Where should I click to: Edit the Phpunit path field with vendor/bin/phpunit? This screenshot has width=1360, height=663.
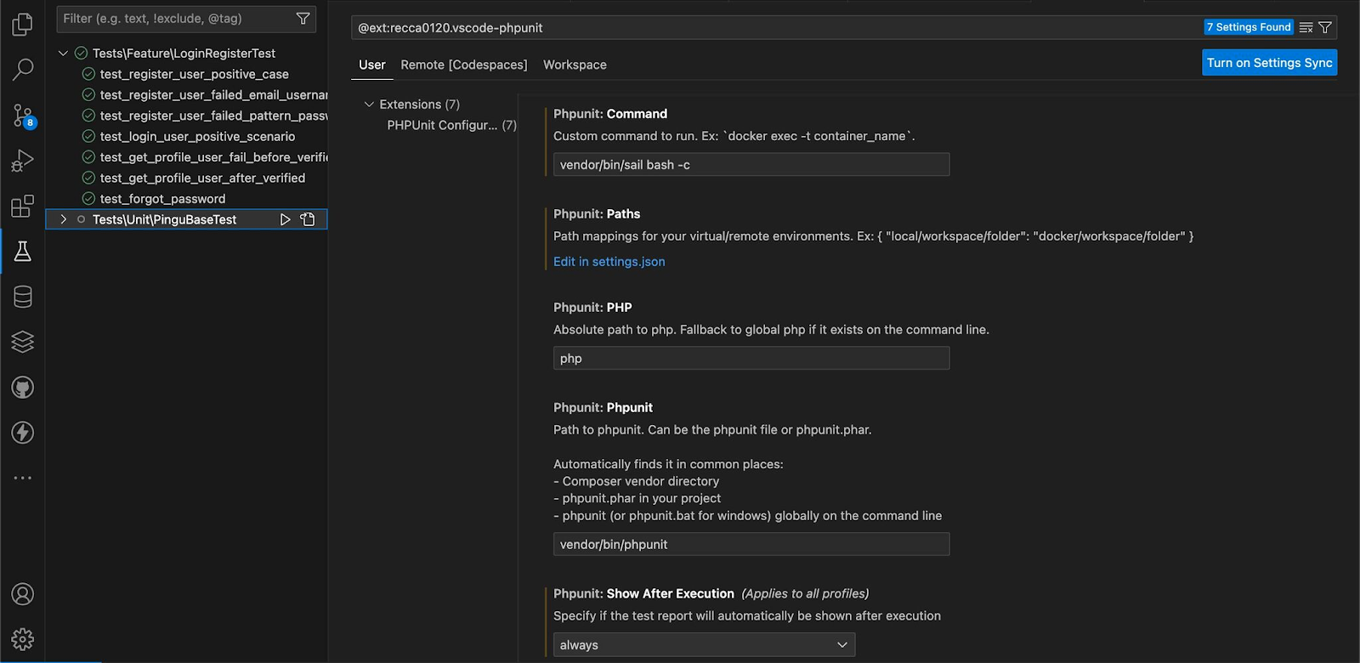pos(751,544)
